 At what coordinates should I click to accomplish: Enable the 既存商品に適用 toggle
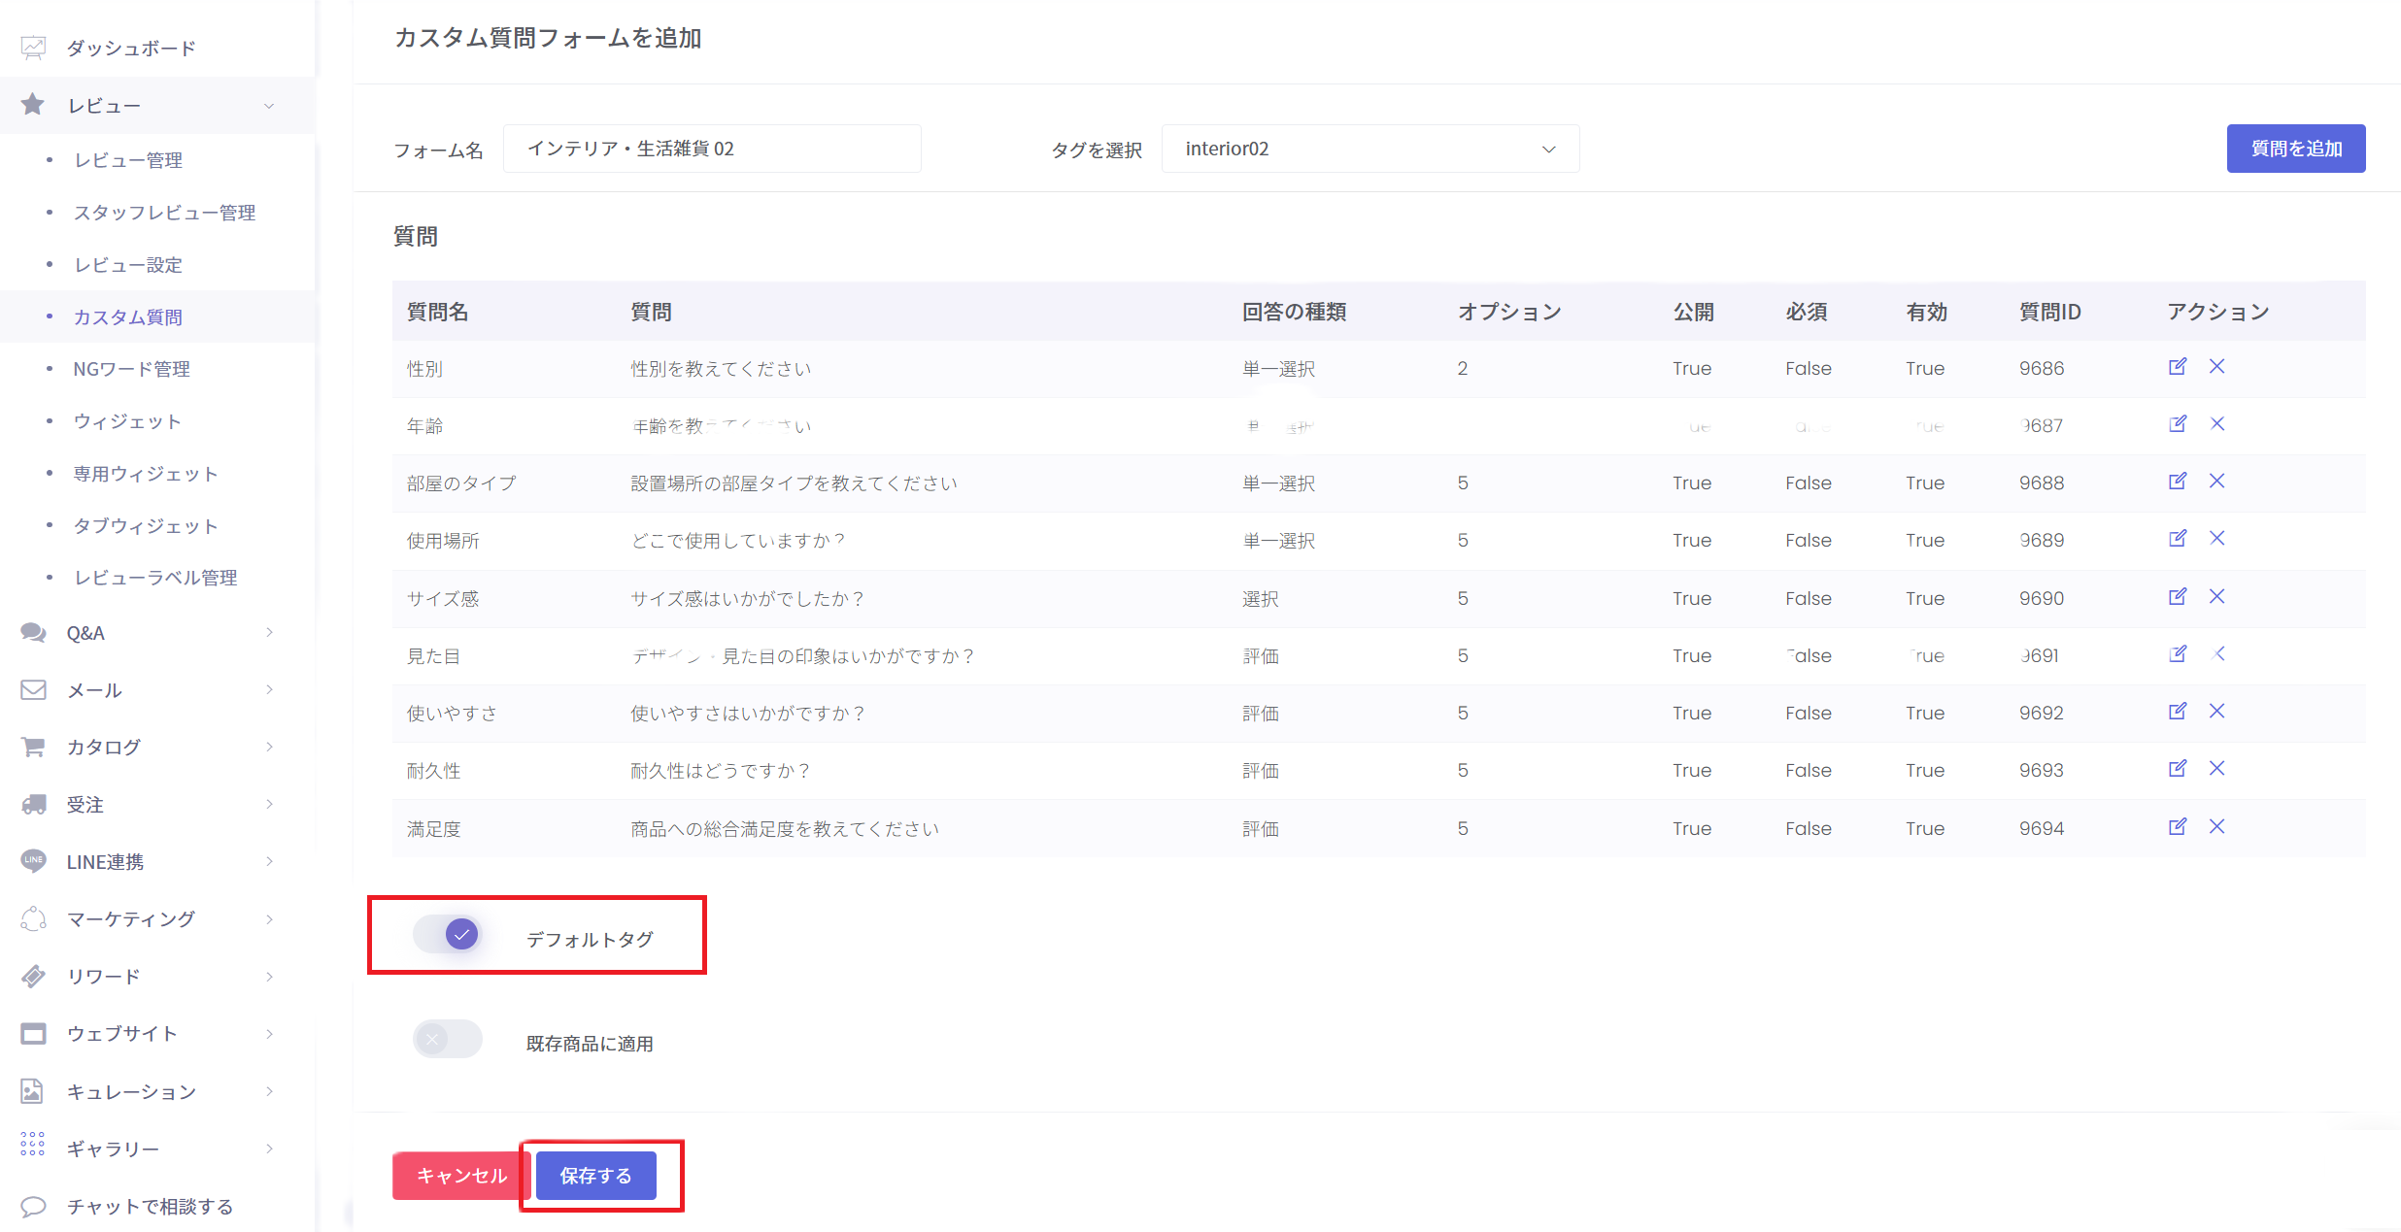pos(448,1040)
